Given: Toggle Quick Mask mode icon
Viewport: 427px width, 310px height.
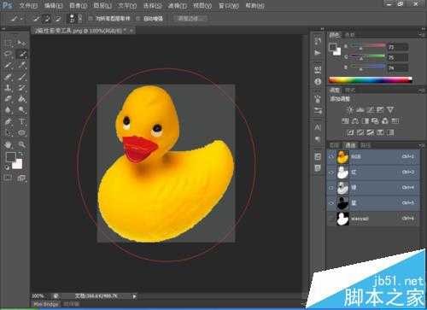Looking at the screenshot, I should 8,178.
